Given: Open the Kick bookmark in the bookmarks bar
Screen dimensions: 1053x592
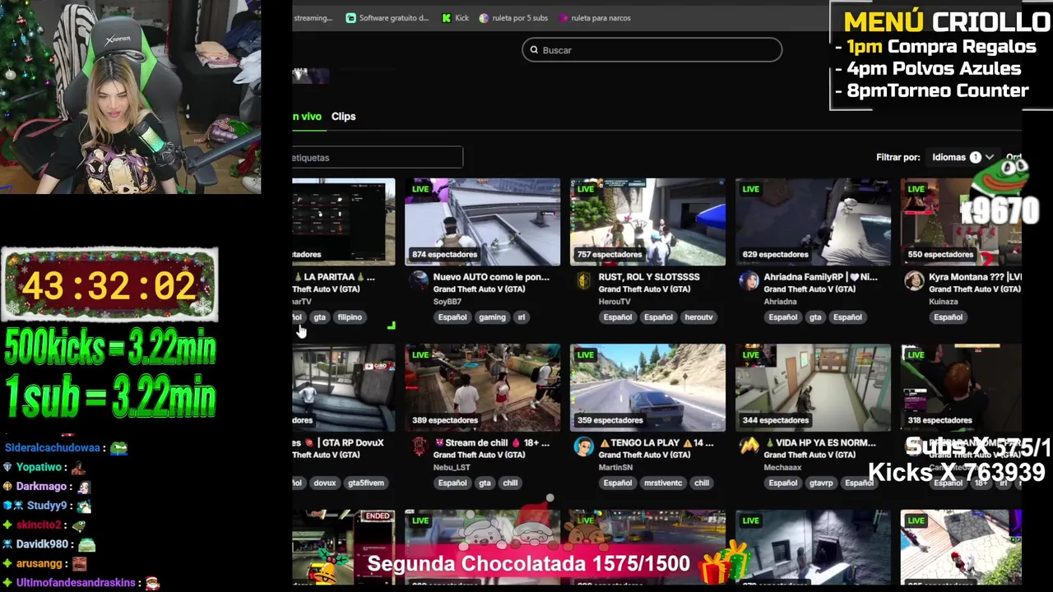Looking at the screenshot, I should [455, 18].
